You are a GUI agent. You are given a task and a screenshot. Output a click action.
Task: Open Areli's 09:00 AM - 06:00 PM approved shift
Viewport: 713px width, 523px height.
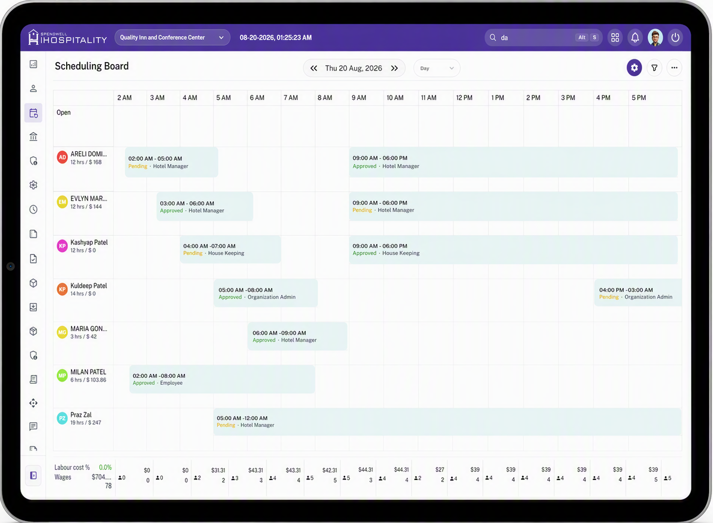pyautogui.click(x=513, y=162)
